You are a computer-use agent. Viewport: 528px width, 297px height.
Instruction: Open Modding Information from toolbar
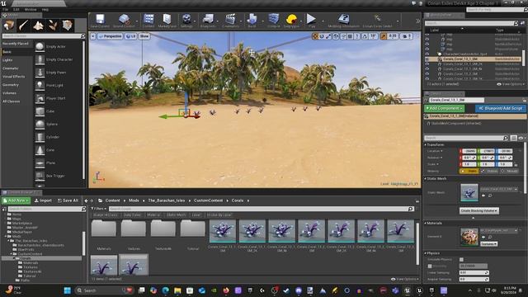pos(343,21)
